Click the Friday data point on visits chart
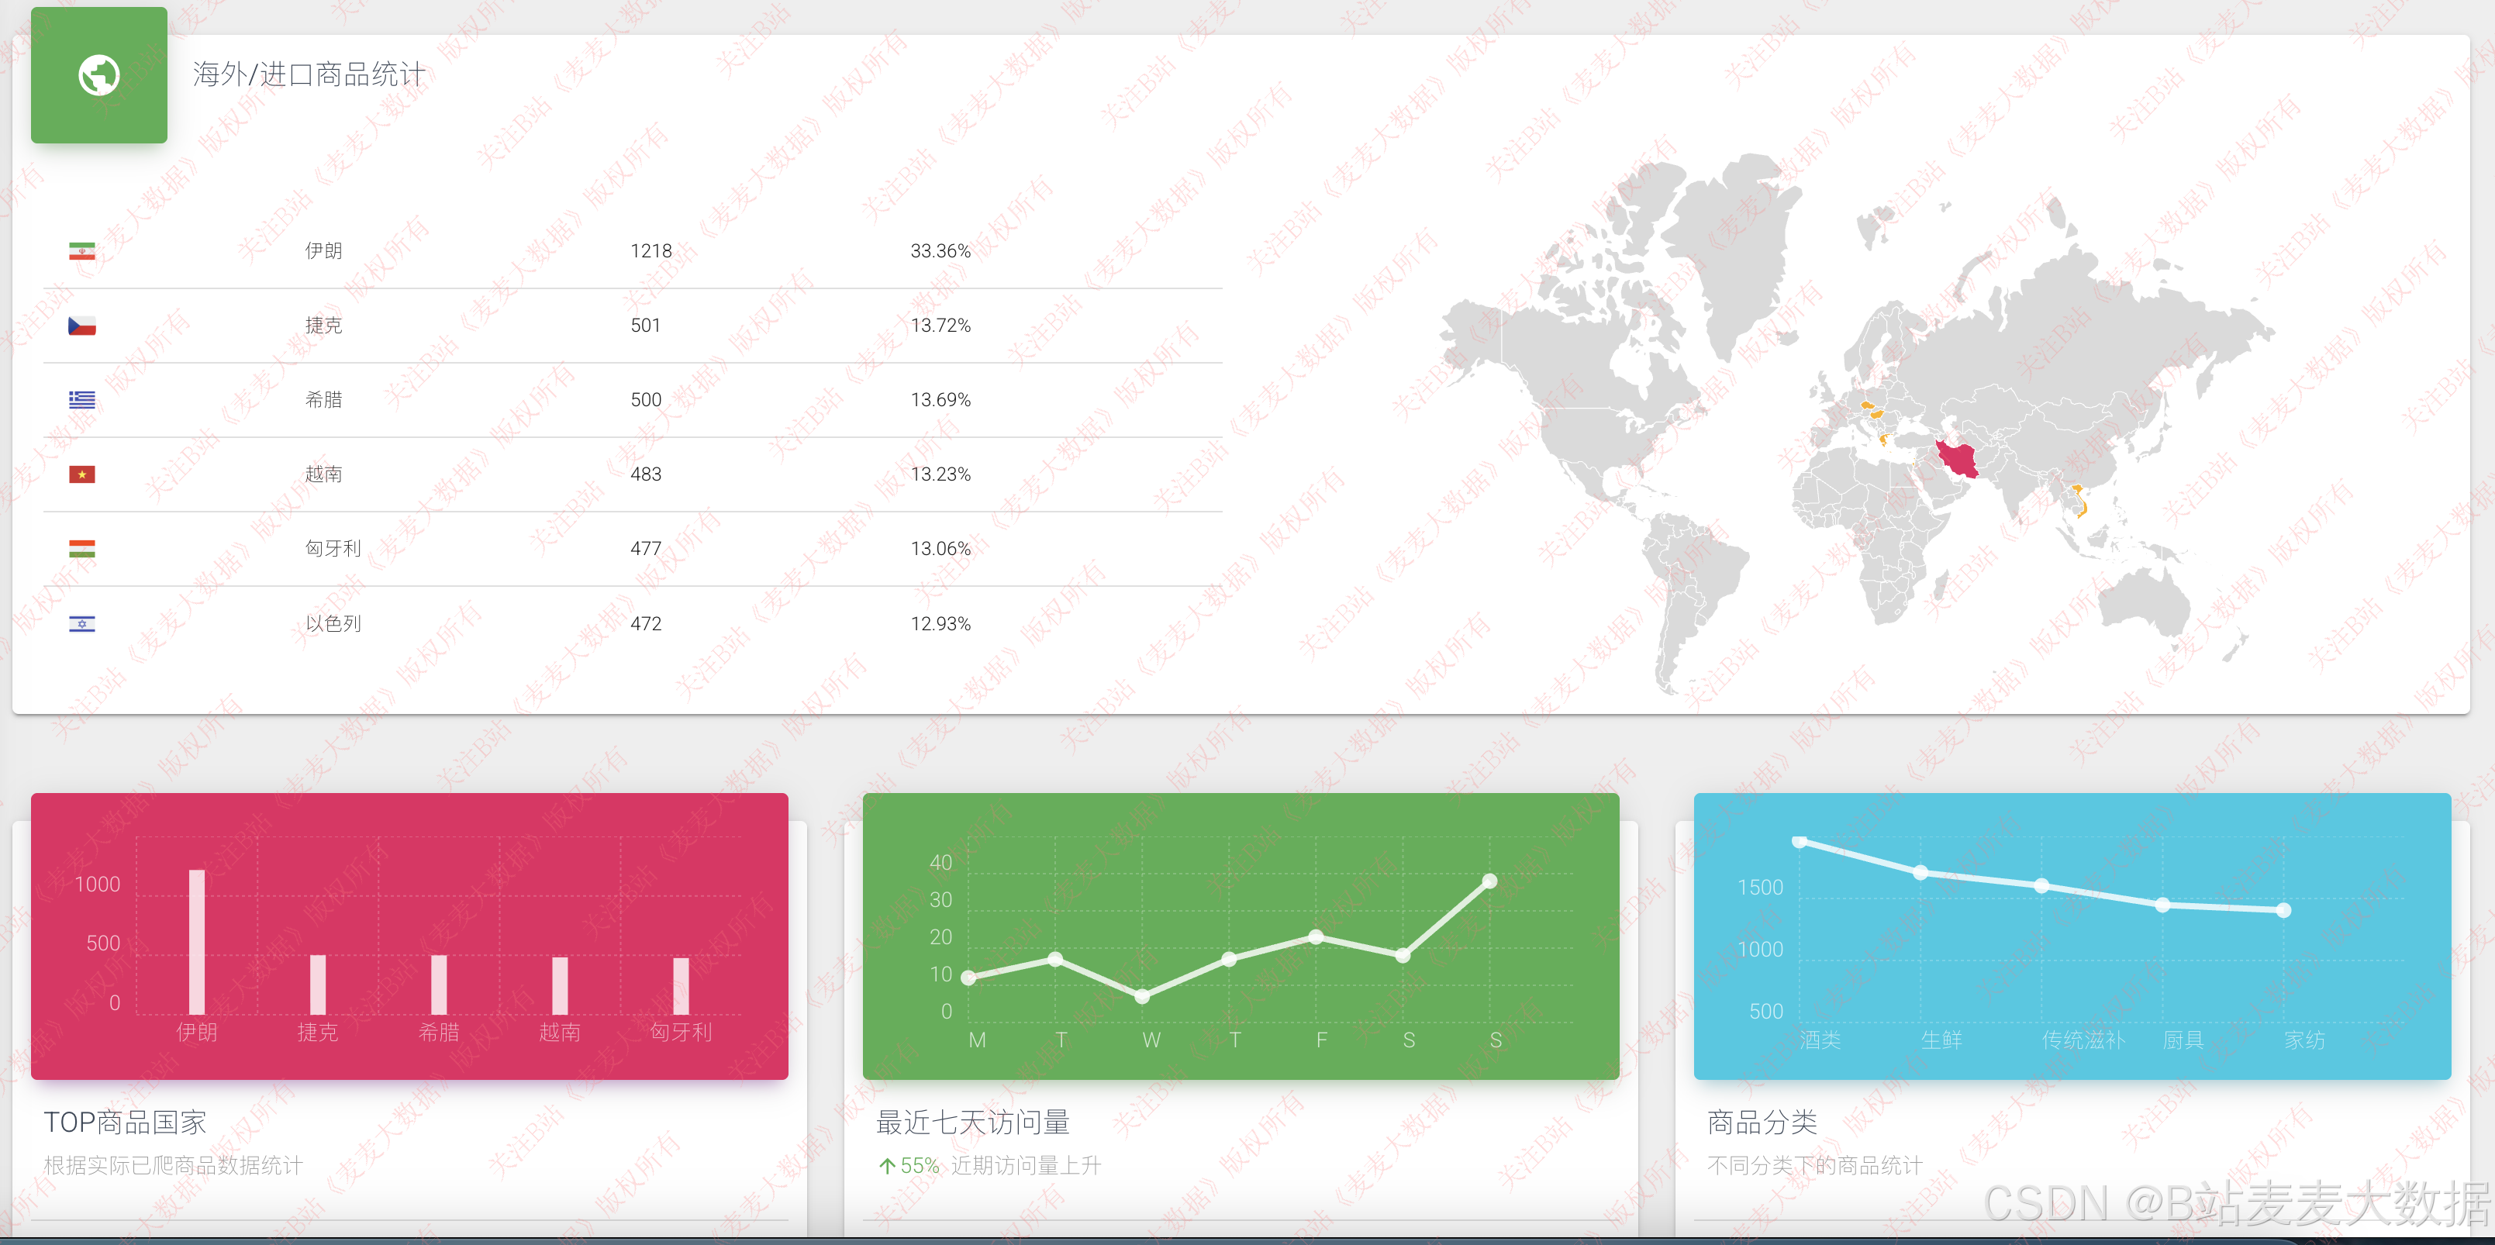 tap(1315, 937)
